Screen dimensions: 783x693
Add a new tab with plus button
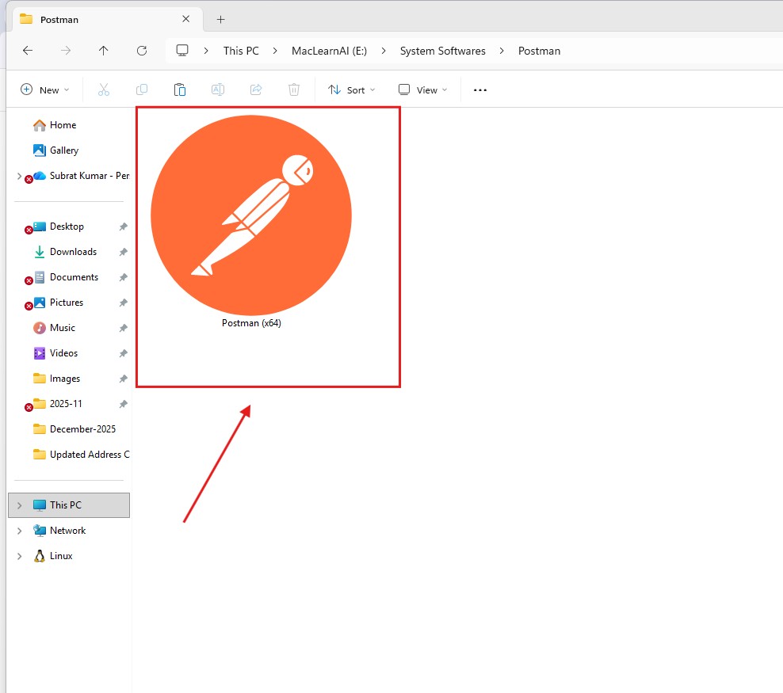click(x=221, y=19)
